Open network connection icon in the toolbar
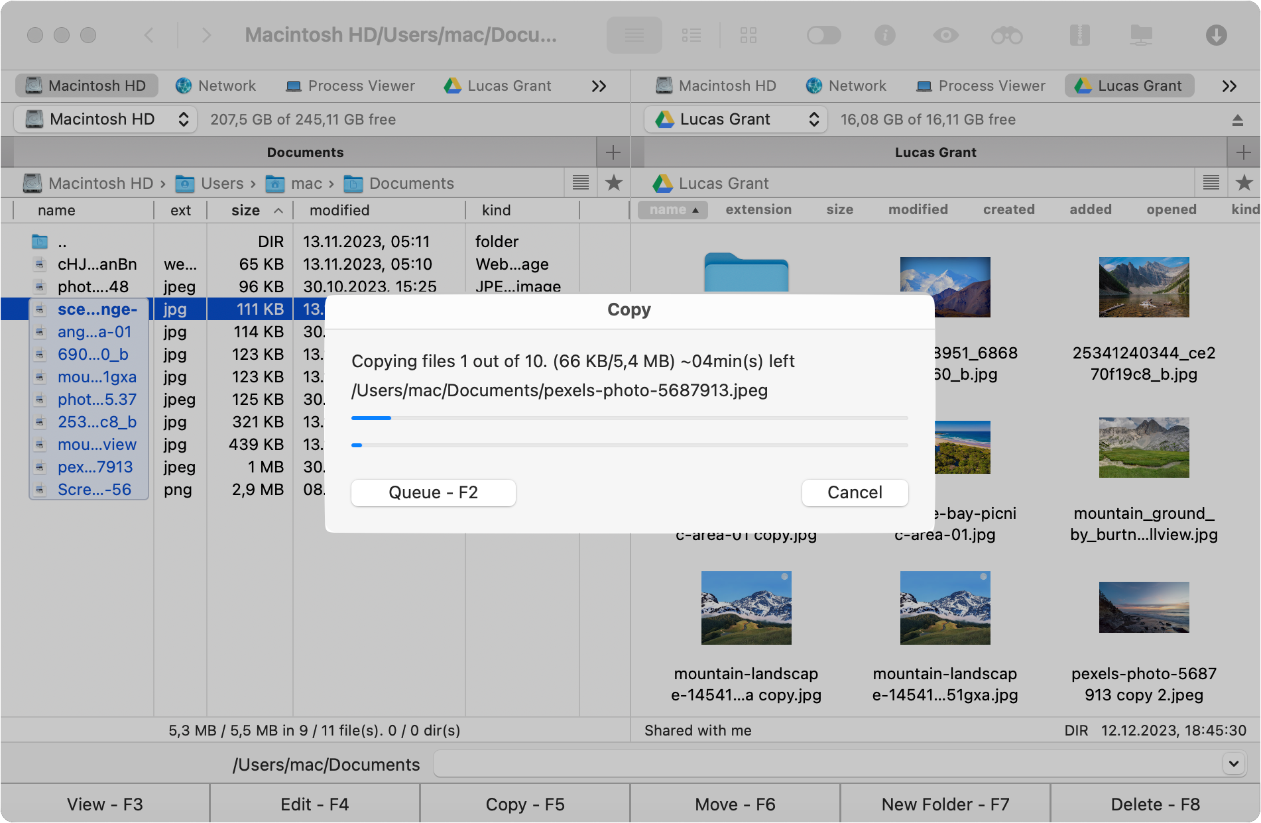 point(1142,35)
